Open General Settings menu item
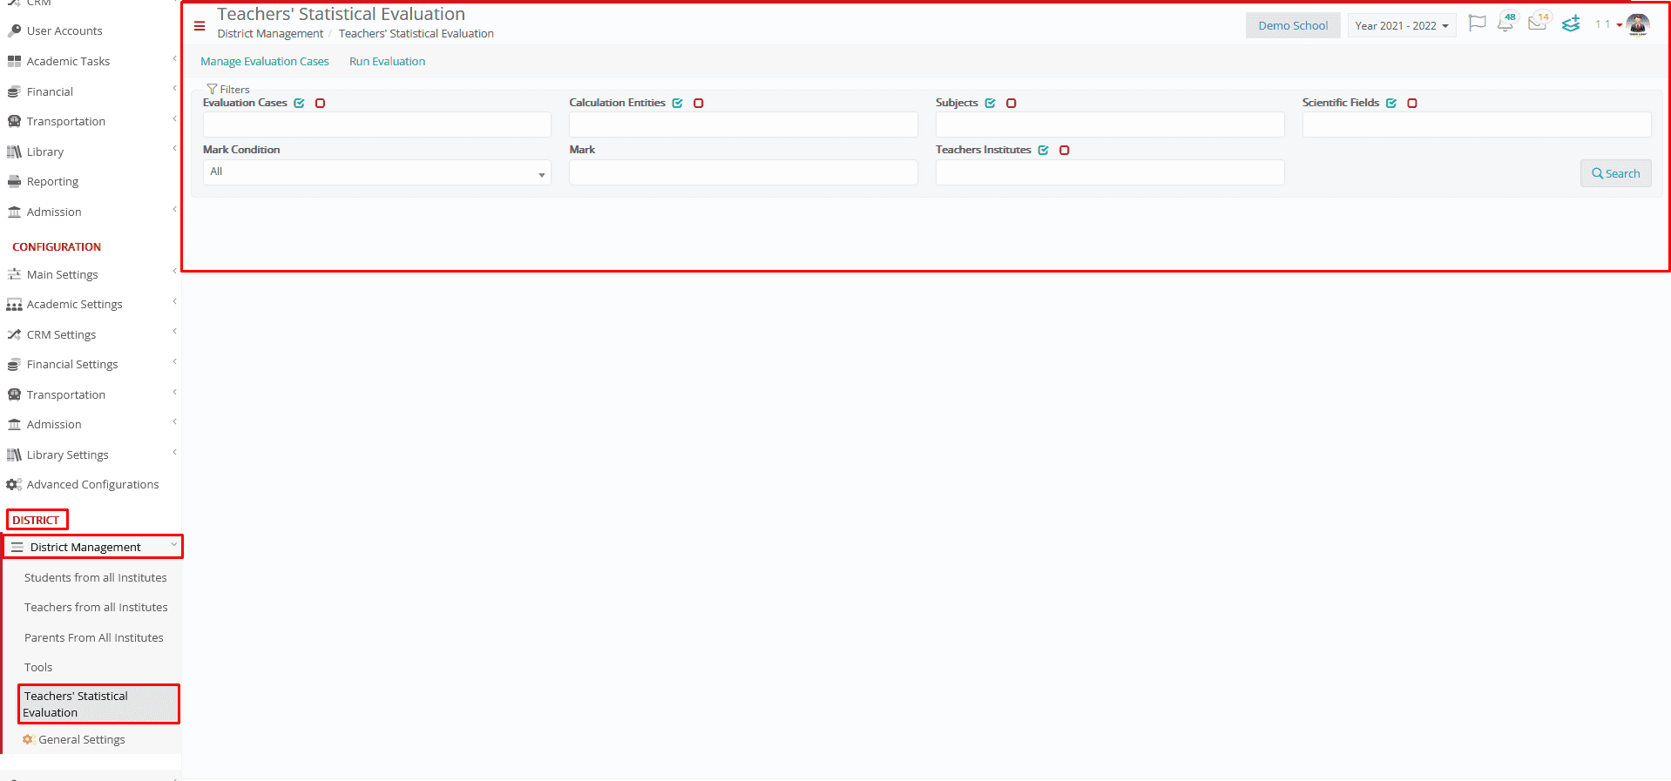Screen dimensions: 1671x781 click(82, 739)
